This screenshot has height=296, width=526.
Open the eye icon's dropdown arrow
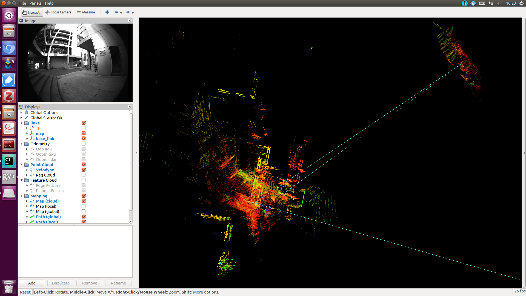point(133,12)
